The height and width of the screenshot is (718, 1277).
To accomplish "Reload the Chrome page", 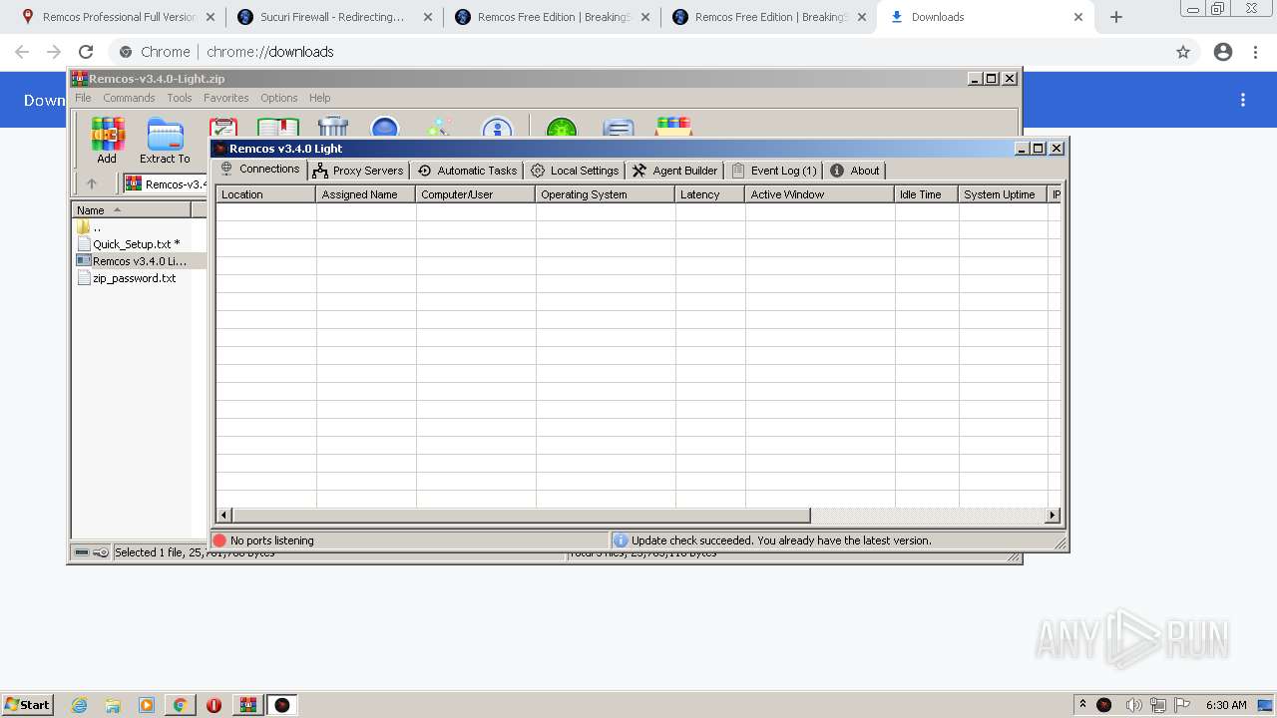I will point(86,52).
